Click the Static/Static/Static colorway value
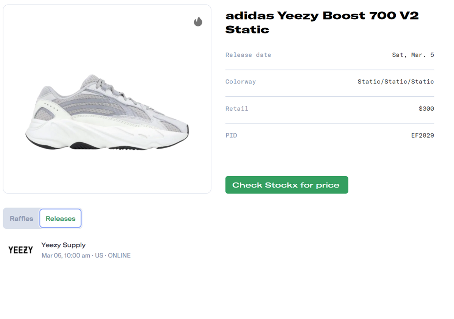Screen dimensions: 454x319 point(396,82)
